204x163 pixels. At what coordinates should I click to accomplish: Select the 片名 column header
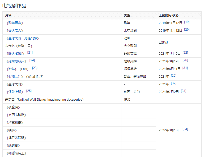coord(62,15)
